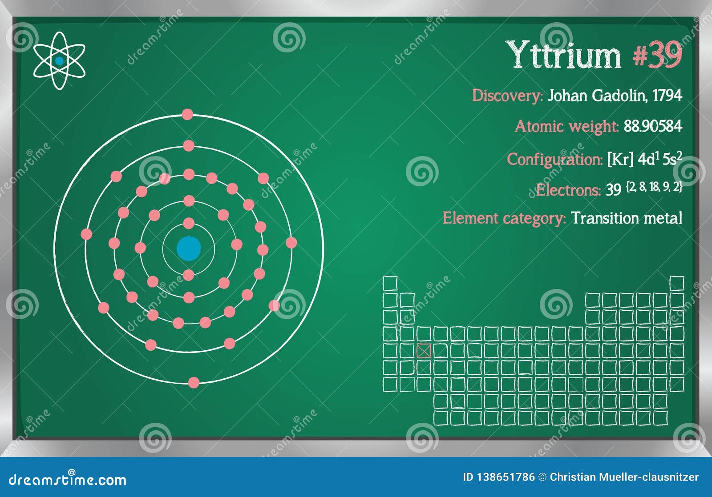Click an electron dot on the outermost shell
The image size is (712, 497).
click(x=188, y=115)
